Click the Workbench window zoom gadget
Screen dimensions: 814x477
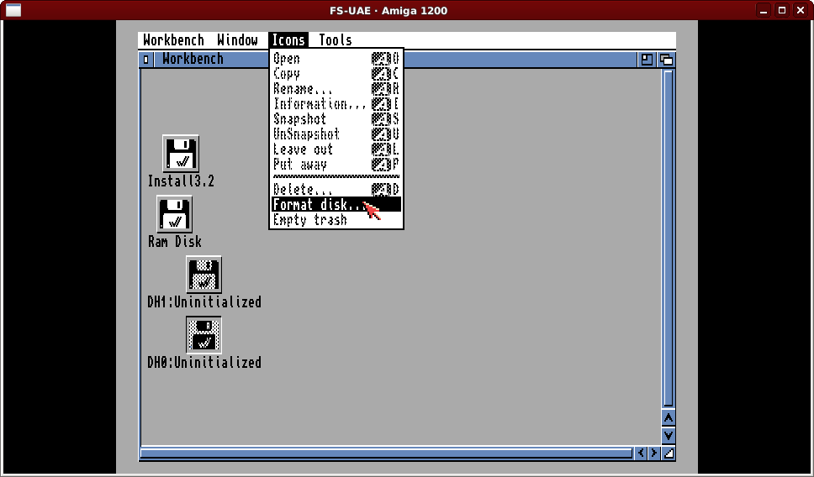click(x=647, y=60)
